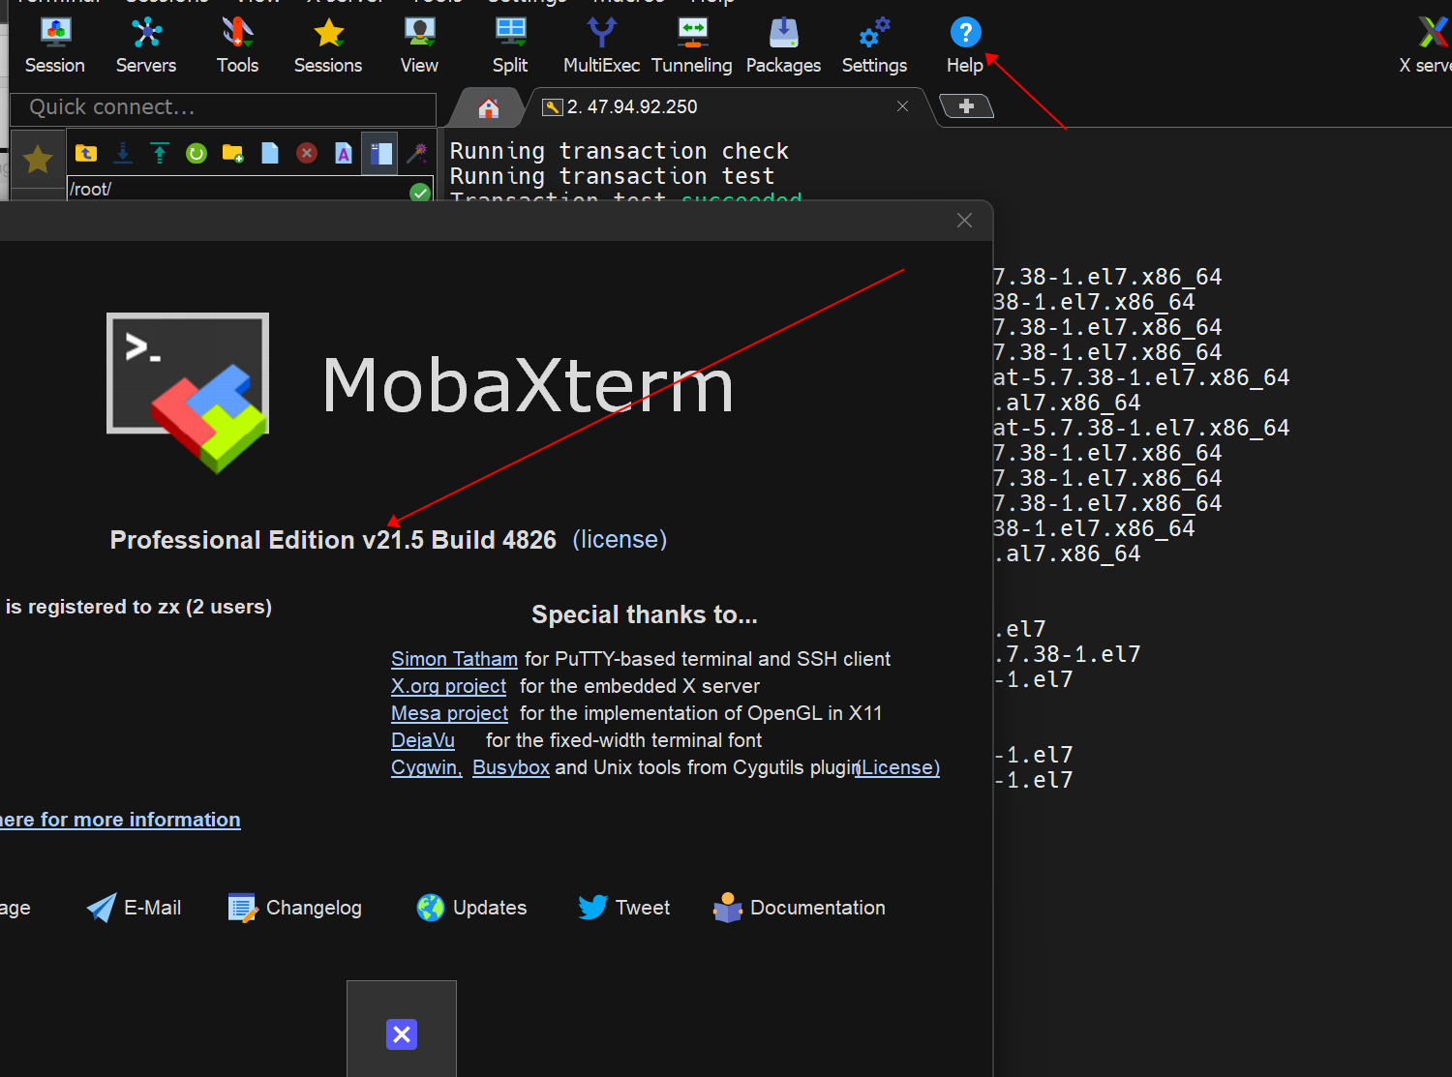Upload files using the teal arrow icon
Screen dimensions: 1452x1077
click(x=160, y=153)
